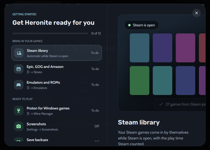Click the setup progress bar
This screenshot has width=210, height=150.
pos(50,33)
